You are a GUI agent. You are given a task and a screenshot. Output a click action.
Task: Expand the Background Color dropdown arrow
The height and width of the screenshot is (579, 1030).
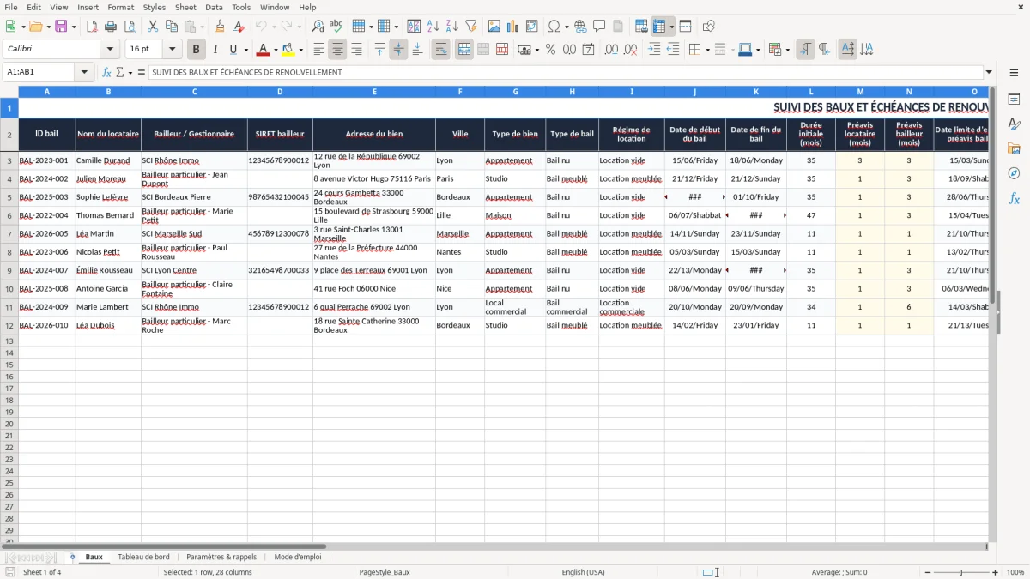[300, 50]
